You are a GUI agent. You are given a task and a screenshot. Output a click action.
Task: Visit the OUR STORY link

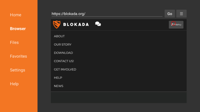[63, 45]
